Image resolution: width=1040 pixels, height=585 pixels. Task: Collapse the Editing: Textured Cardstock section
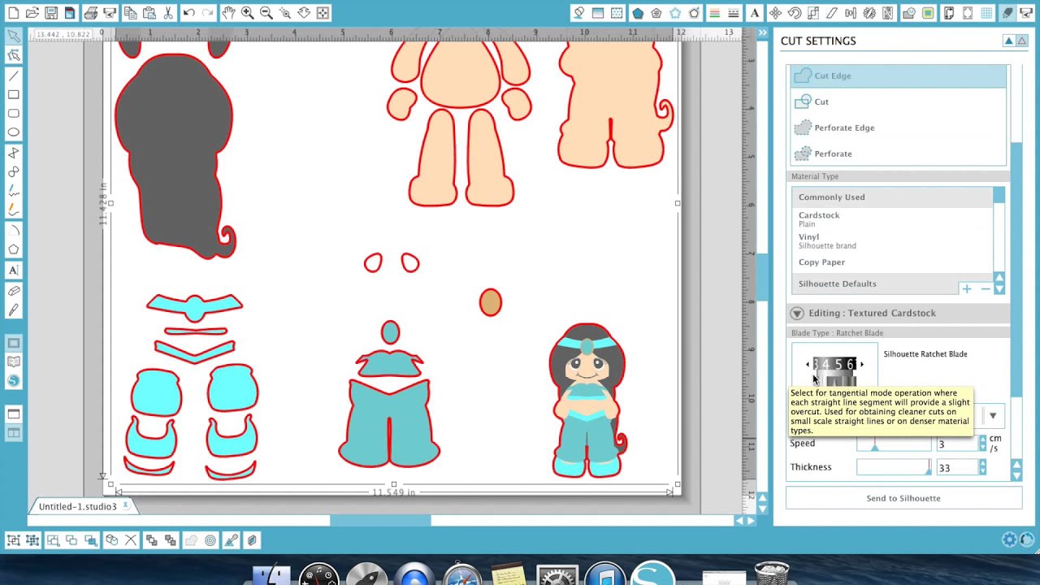click(797, 313)
